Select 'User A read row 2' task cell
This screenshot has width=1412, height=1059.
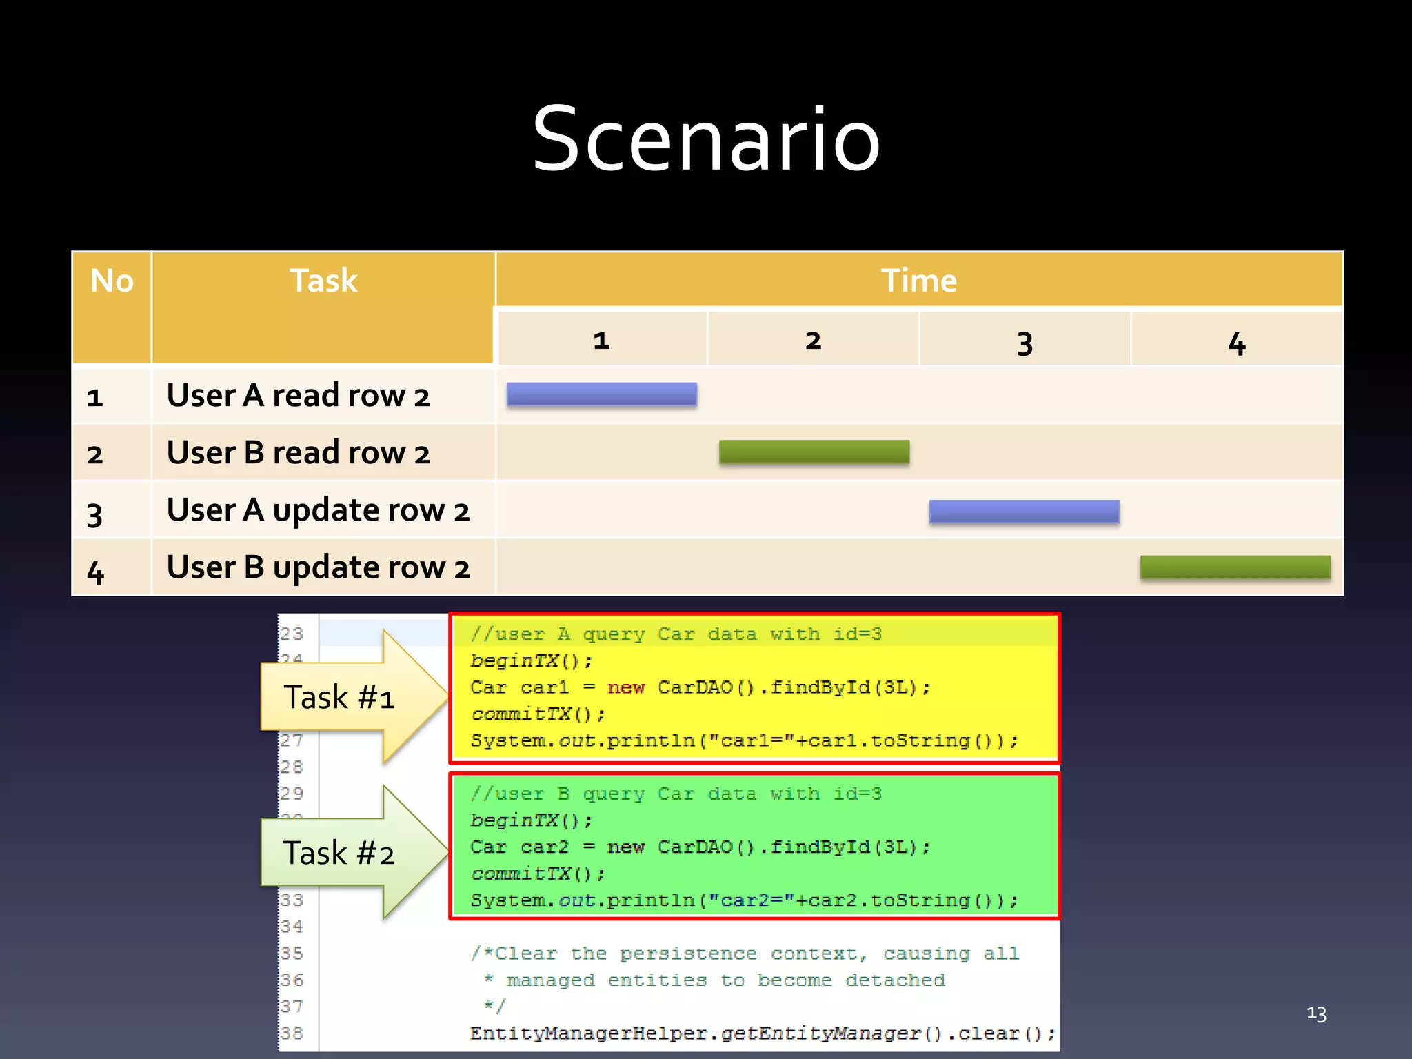(x=323, y=395)
